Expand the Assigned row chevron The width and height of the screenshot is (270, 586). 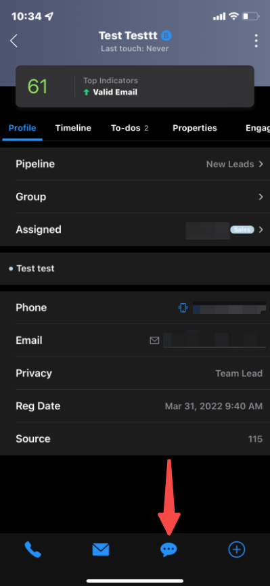261,229
